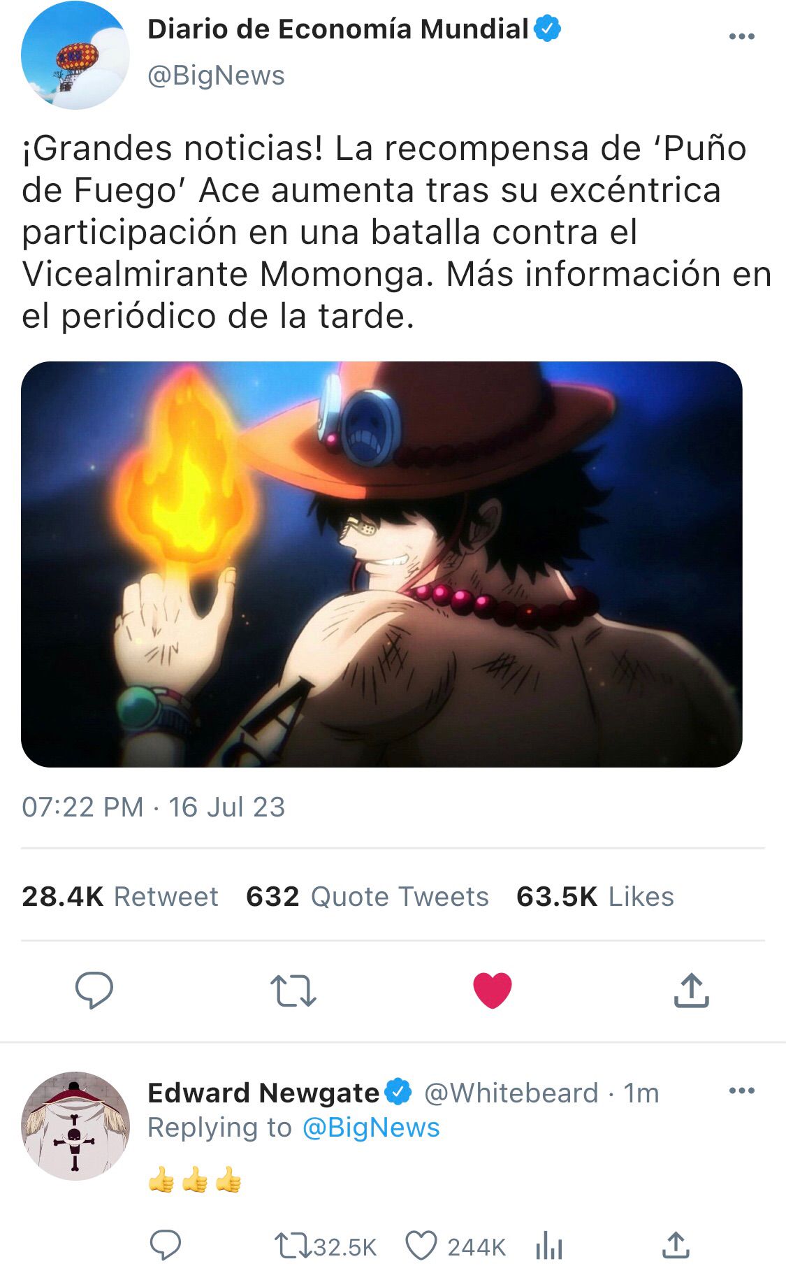View the 28.4K Retweet list
786x1266 pixels.
point(120,896)
